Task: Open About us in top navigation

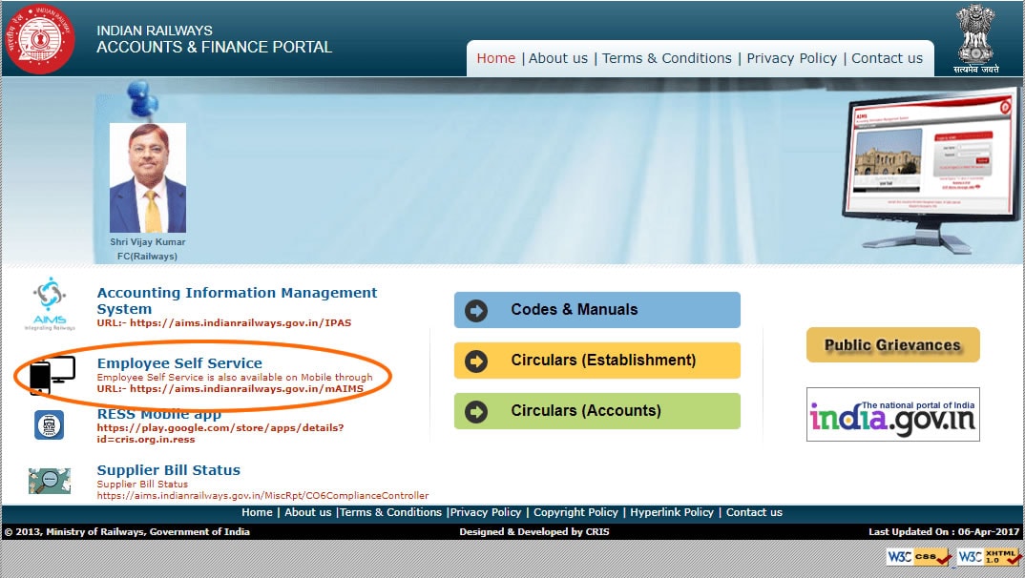Action: [x=558, y=58]
